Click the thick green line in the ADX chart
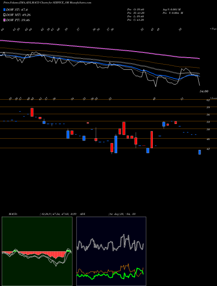The image size is (217, 286). [x=110, y=275]
